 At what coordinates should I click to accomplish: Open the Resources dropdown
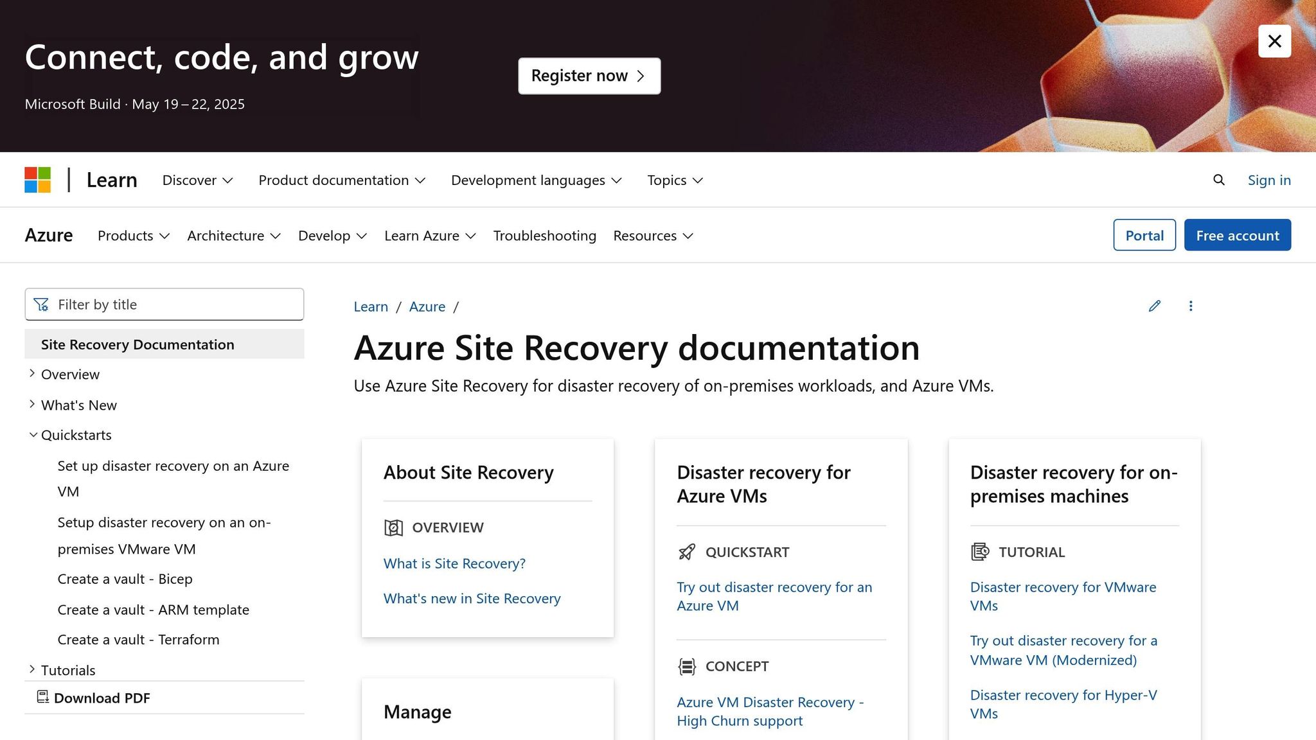[x=653, y=236]
